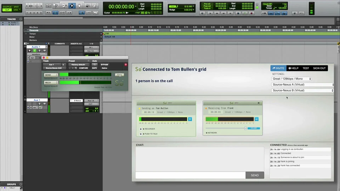340x191 pixels.
Task: Open the RECV selector in the plugin
Action: click(51, 82)
